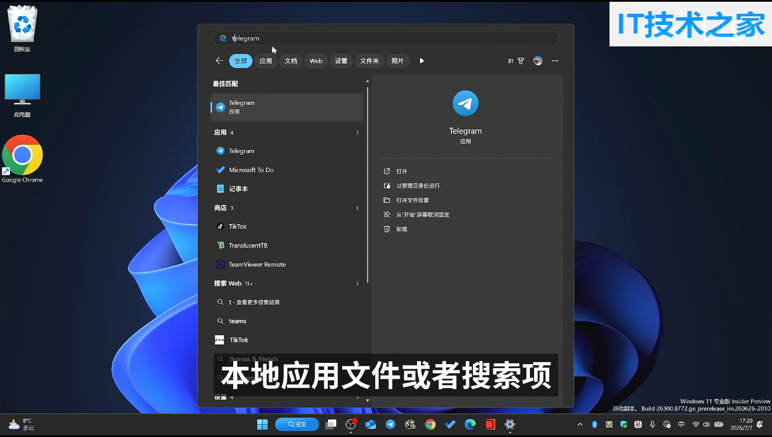The width and height of the screenshot is (772, 437).
Task: Click the microphone tray icon
Action: [652, 424]
